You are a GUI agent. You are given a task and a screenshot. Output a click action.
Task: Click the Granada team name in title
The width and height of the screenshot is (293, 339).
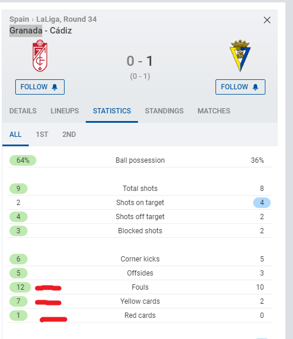pyautogui.click(x=26, y=31)
